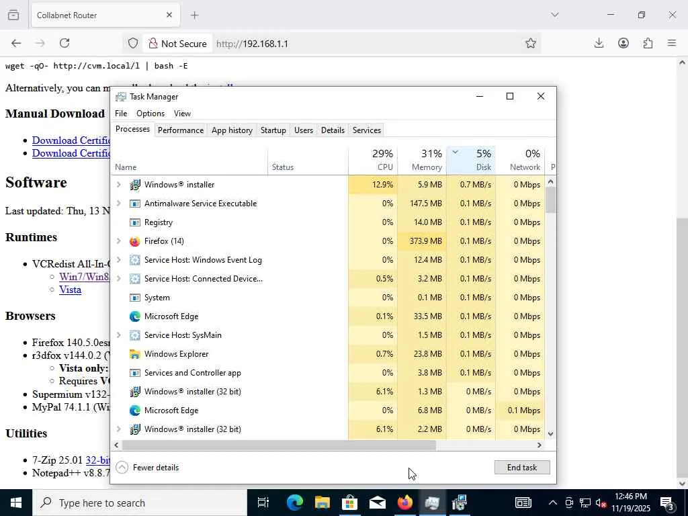The image size is (688, 516).
Task: Click the Task View taskbar icon
Action: [x=263, y=503]
